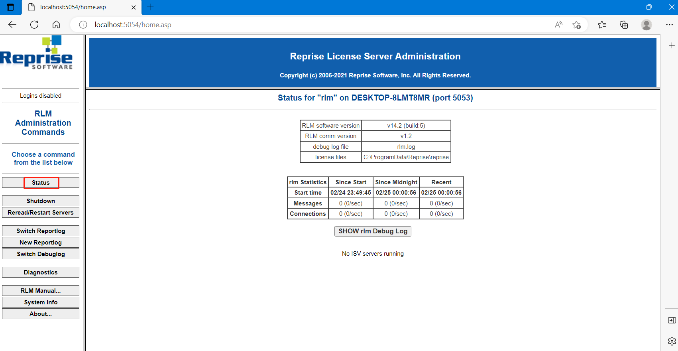Click Reread/Restart Servers button

[x=41, y=213]
